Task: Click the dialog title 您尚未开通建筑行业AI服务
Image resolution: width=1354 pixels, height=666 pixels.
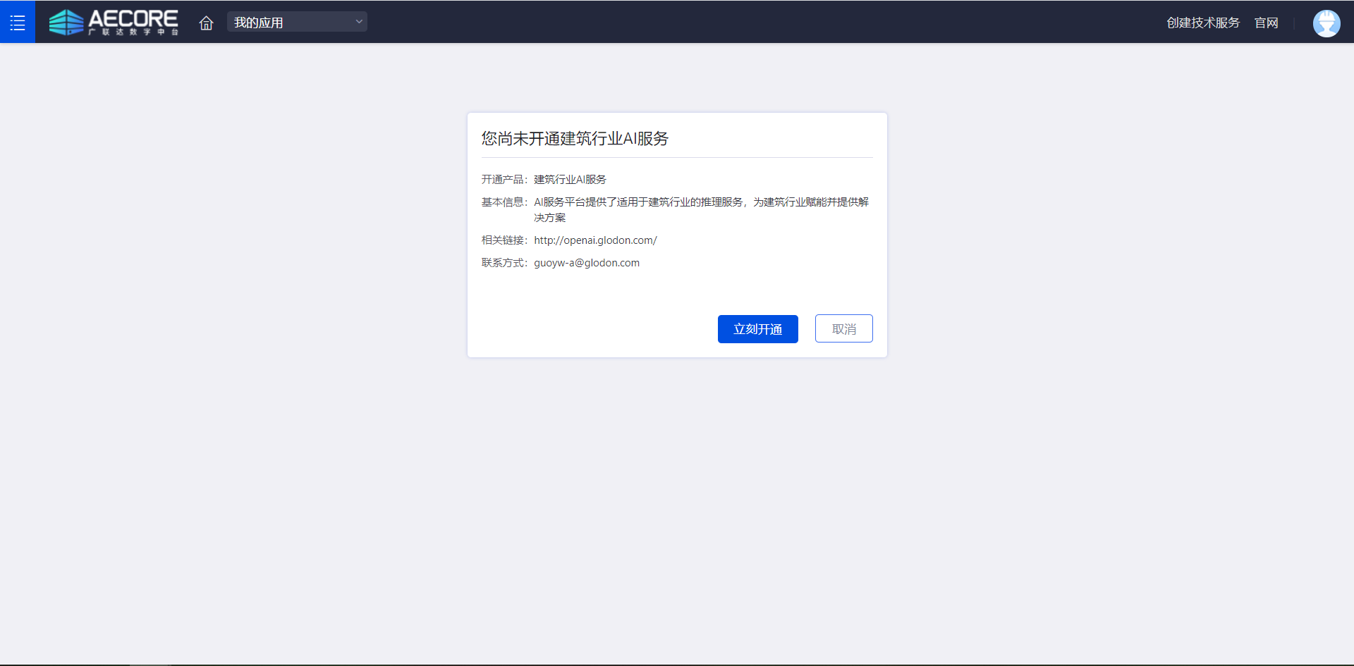Action: click(575, 139)
